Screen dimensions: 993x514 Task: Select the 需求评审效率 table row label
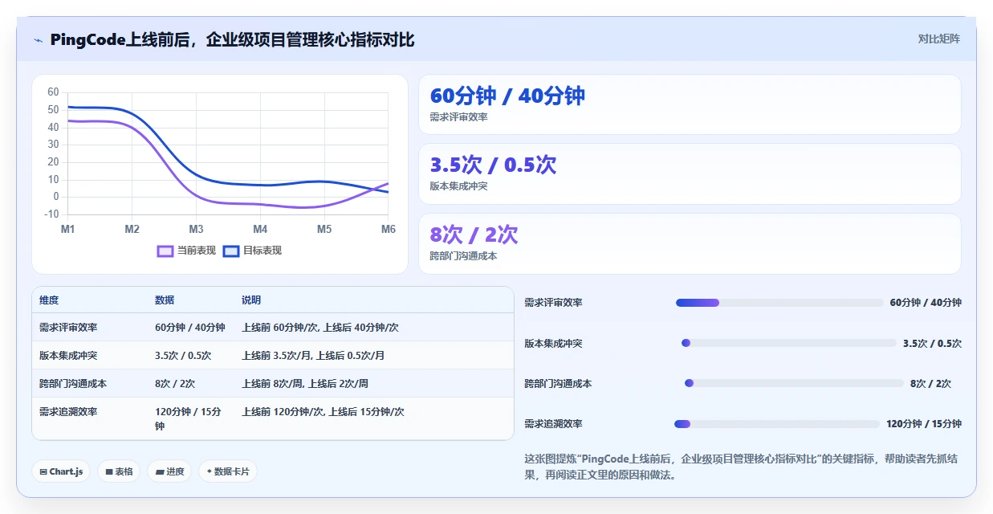click(68, 328)
